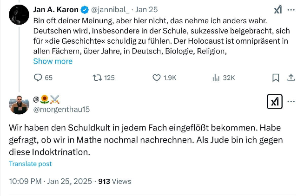Open the @morgenthau15 handle link
The height and width of the screenshot is (196, 304).
62,110
